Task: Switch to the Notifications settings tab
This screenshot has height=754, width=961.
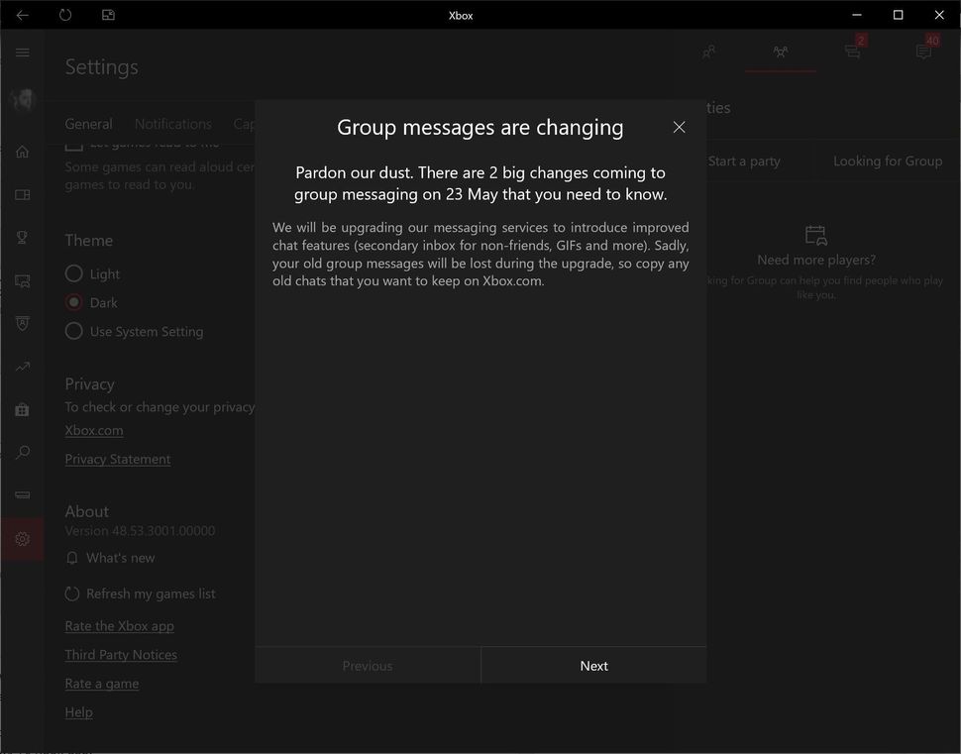Action: pos(172,124)
